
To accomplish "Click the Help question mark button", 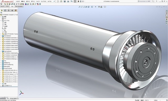I will [x=157, y=1].
